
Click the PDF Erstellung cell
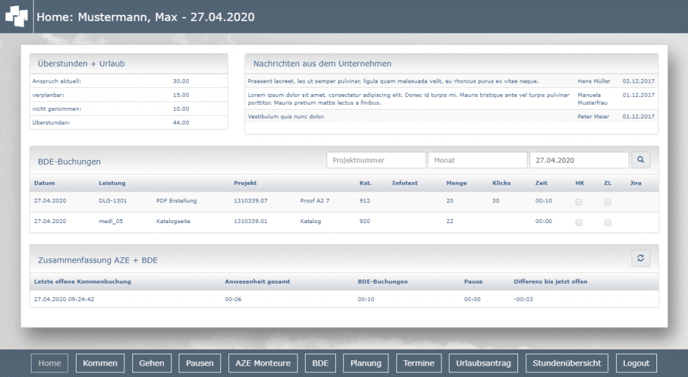(177, 200)
